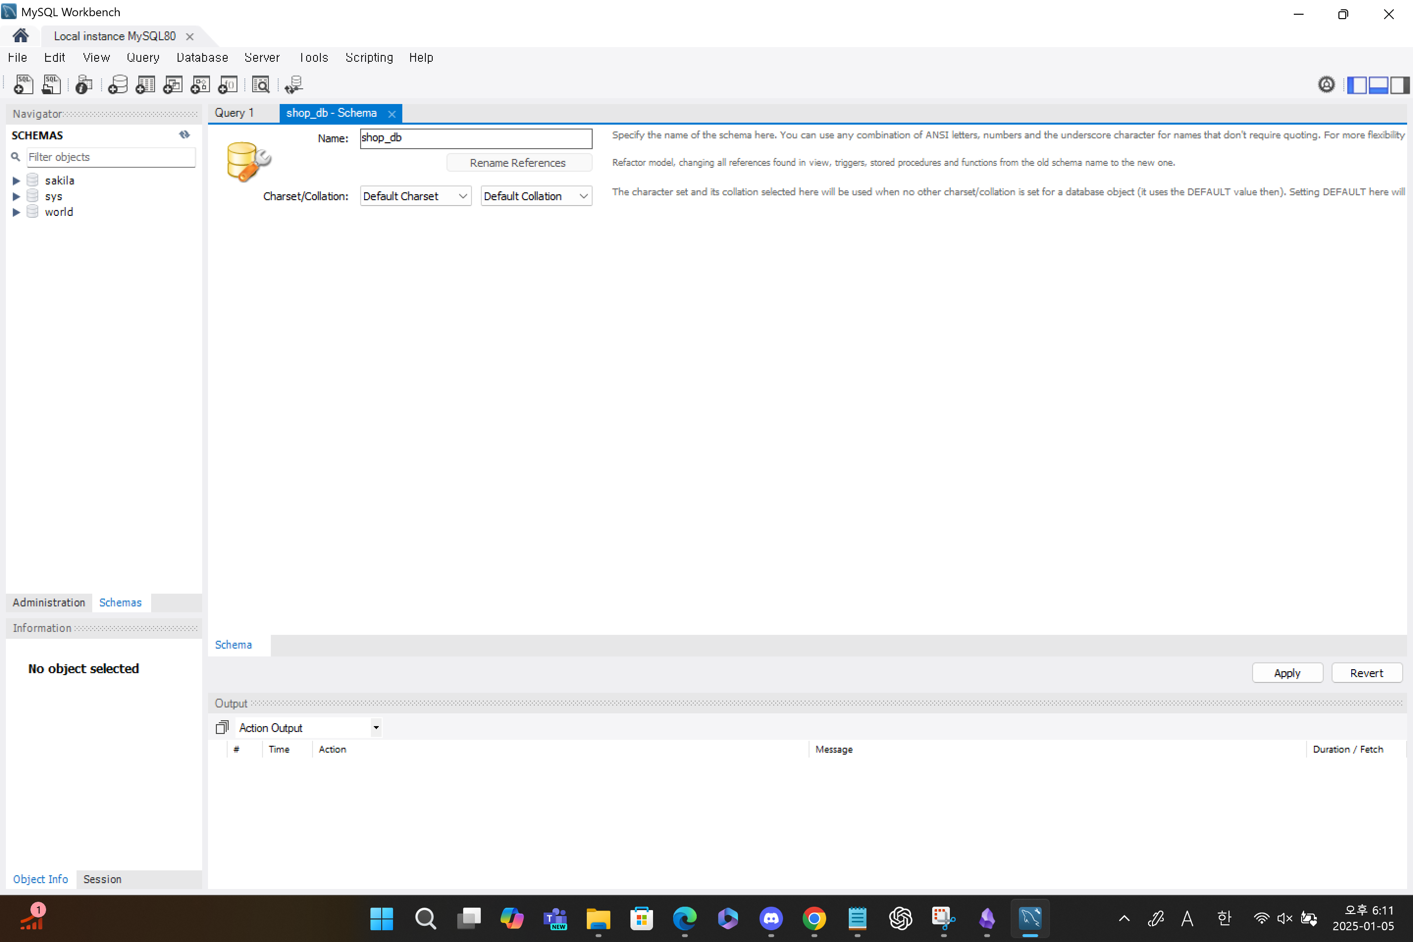This screenshot has height=942, width=1413.
Task: Close the shop_db - Schema tab
Action: [392, 113]
